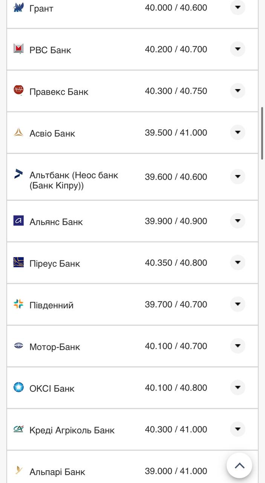265x483 pixels.
Task: Open the РВС Банк details chevron
Action: coord(237,49)
